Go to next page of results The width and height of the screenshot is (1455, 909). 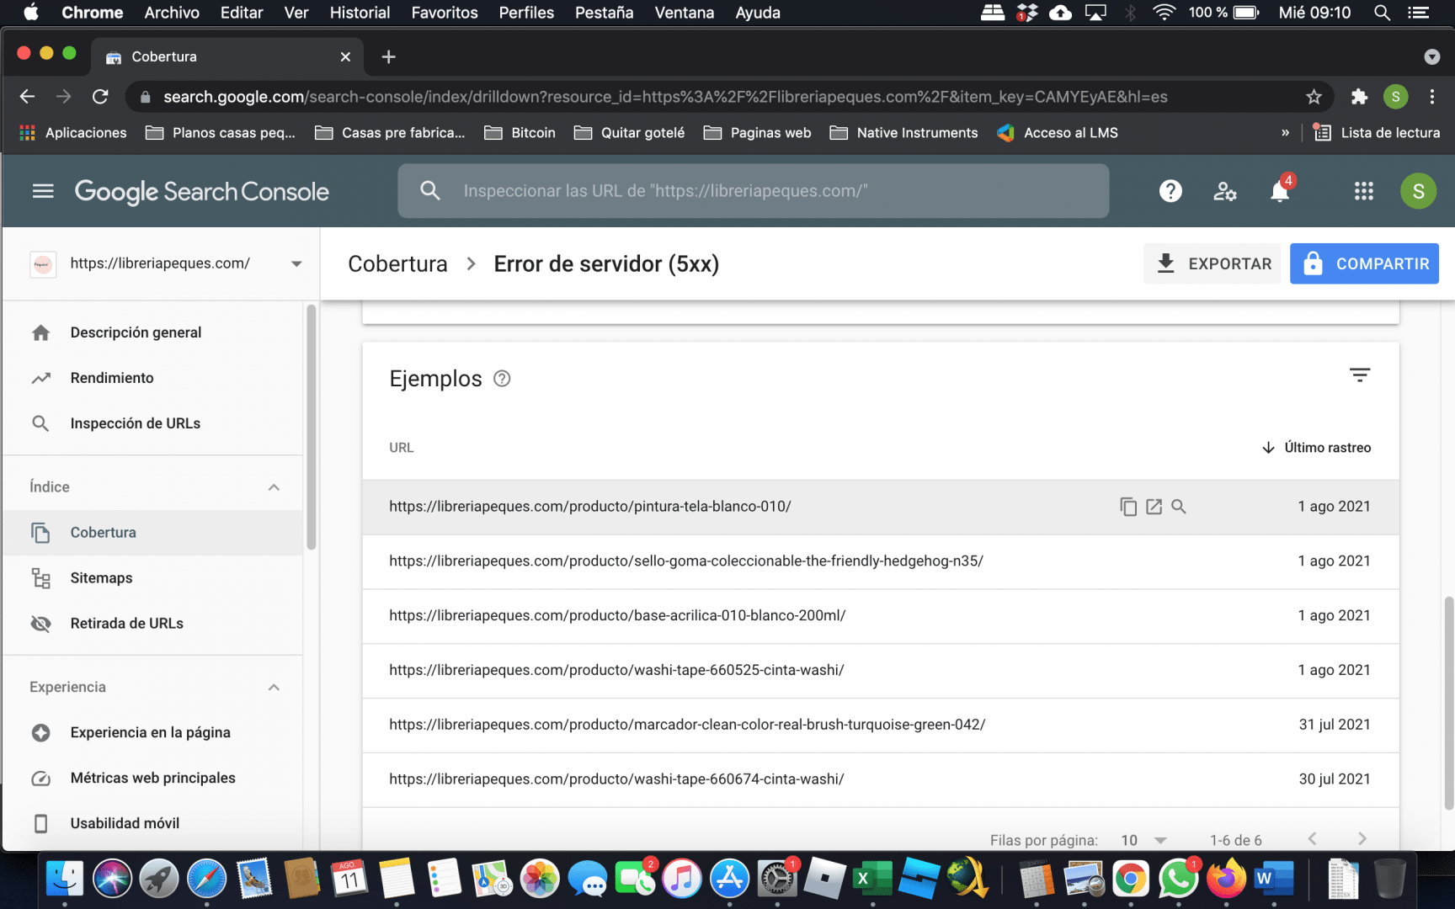pos(1362,838)
